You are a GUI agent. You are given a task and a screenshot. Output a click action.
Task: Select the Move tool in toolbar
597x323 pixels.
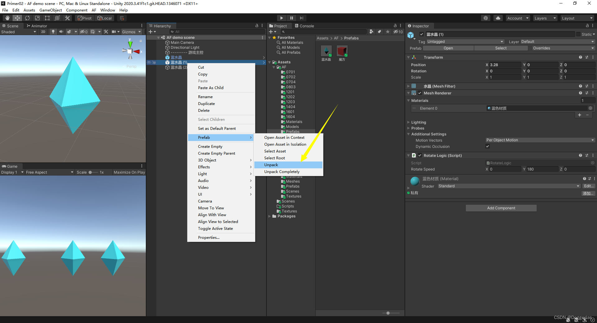17,18
